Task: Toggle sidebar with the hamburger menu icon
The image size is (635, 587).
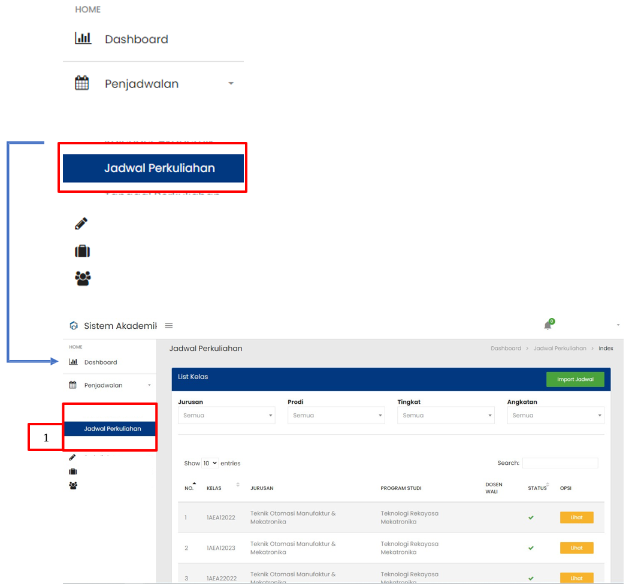Action: tap(169, 325)
